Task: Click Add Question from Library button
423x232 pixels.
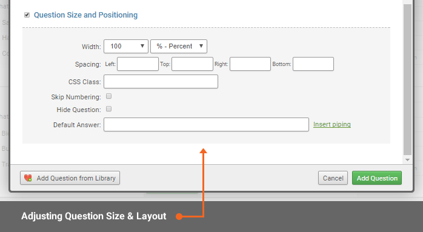Action: pos(70,178)
